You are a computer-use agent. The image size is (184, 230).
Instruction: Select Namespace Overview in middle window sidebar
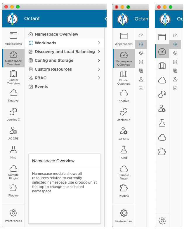pyautogui.click(x=124, y=59)
